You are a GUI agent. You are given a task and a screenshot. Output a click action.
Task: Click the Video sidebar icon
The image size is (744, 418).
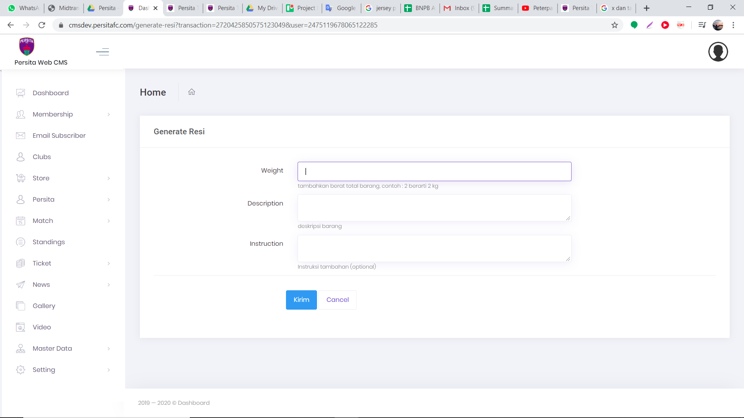point(21,327)
